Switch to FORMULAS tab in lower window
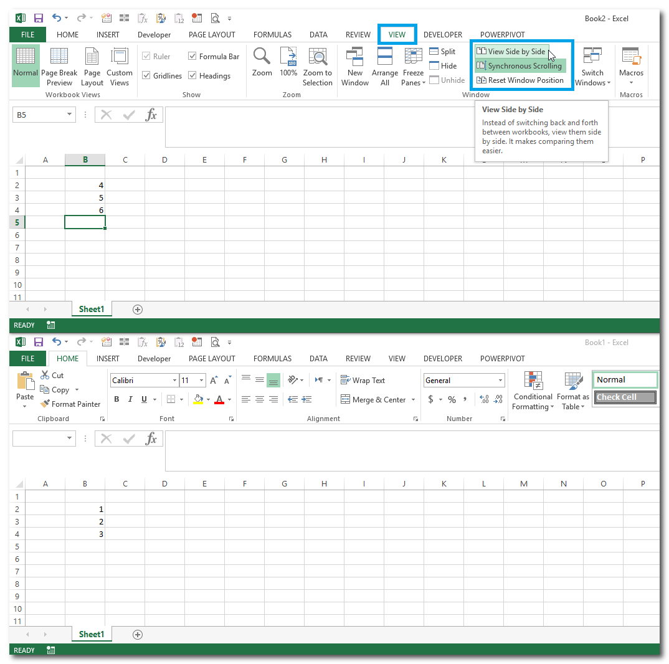 click(x=272, y=359)
